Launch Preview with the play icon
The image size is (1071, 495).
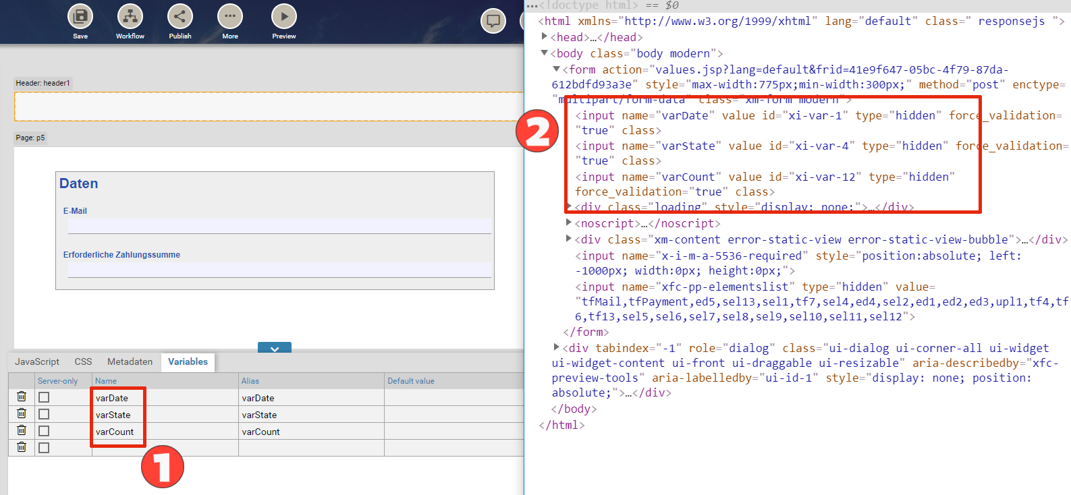284,16
